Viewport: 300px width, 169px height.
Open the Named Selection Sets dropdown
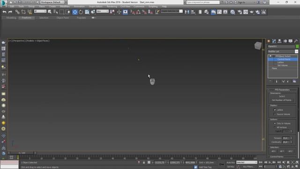pos(172,11)
